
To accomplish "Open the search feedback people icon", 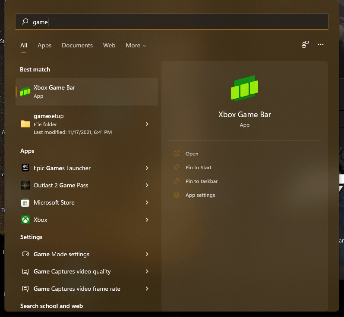I will pos(305,44).
